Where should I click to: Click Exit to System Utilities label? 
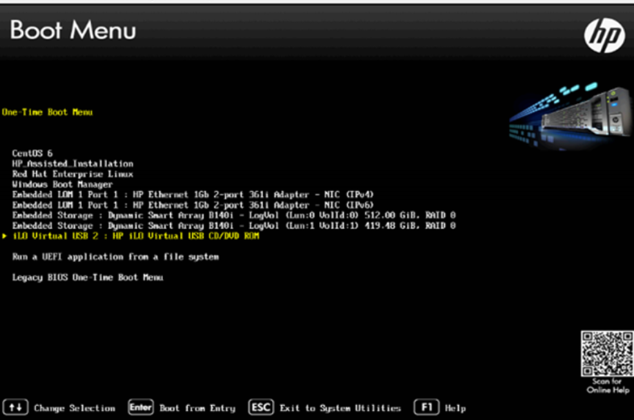point(341,408)
